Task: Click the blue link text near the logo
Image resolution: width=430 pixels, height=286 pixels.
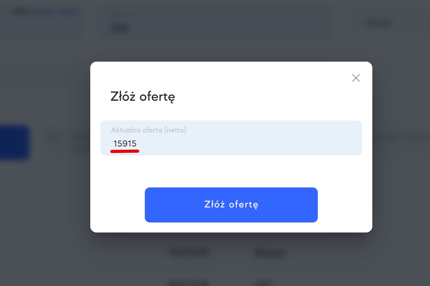Action: pyautogui.click(x=68, y=12)
